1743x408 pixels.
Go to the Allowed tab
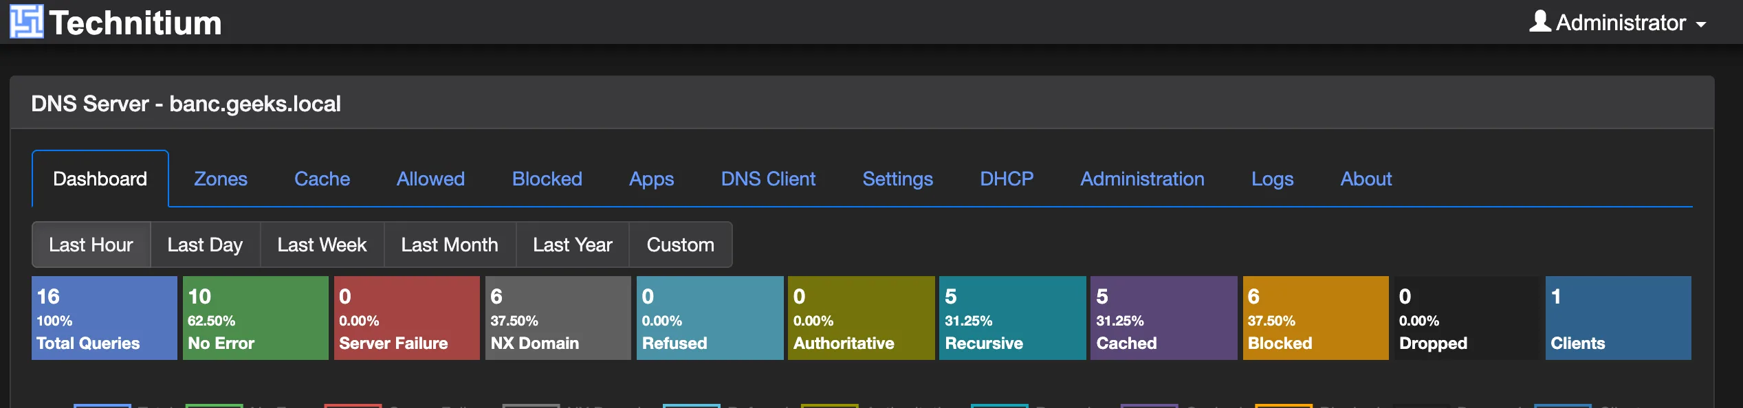[x=430, y=179]
